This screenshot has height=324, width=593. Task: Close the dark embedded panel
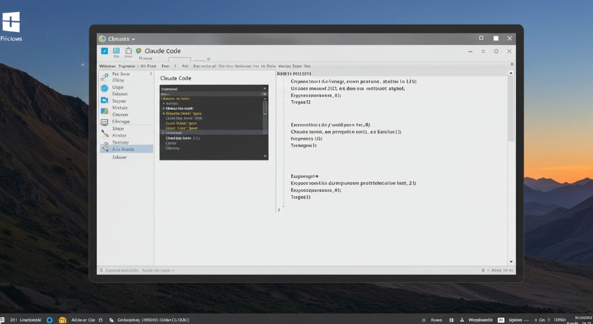(265, 89)
